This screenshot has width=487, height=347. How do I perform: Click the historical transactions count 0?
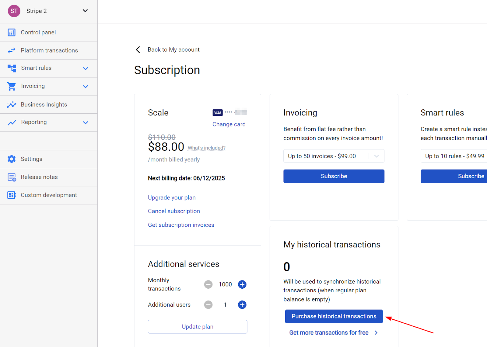(287, 267)
